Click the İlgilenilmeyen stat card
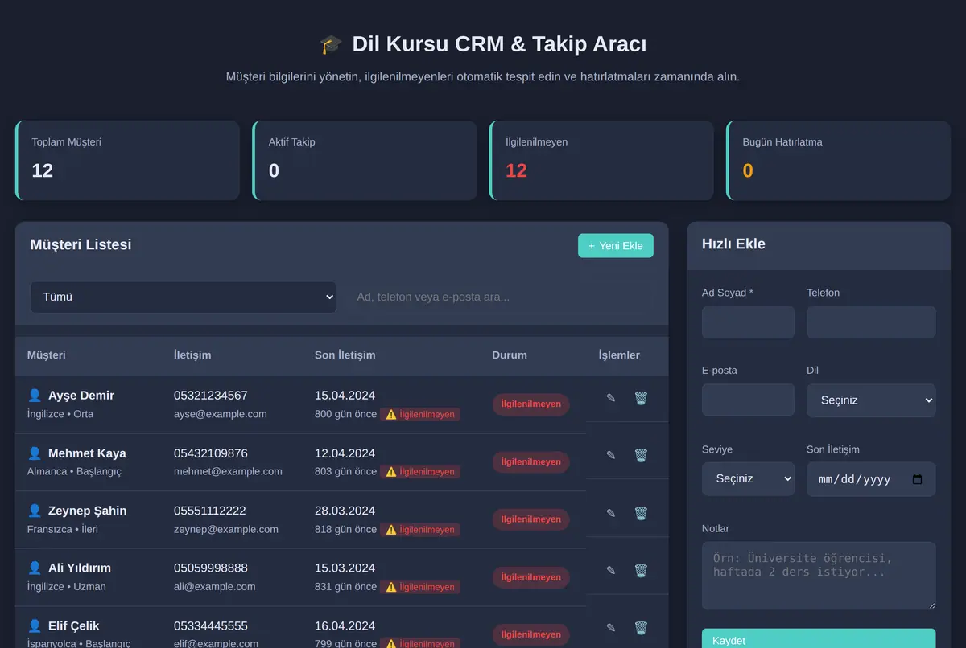The width and height of the screenshot is (966, 648). click(x=601, y=161)
